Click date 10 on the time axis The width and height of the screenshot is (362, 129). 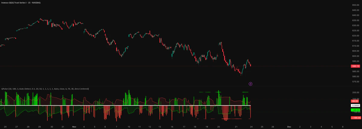click(129, 127)
